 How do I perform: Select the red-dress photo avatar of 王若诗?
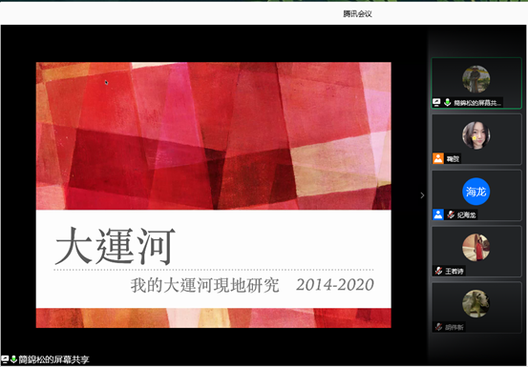click(x=476, y=247)
